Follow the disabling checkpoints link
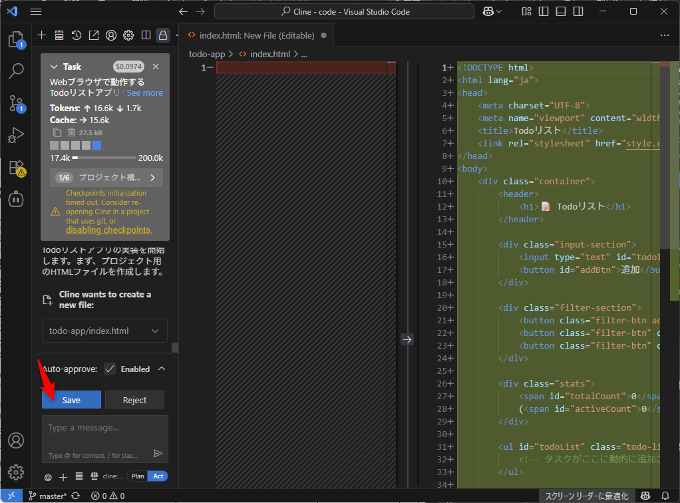The width and height of the screenshot is (680, 503). pyautogui.click(x=109, y=230)
